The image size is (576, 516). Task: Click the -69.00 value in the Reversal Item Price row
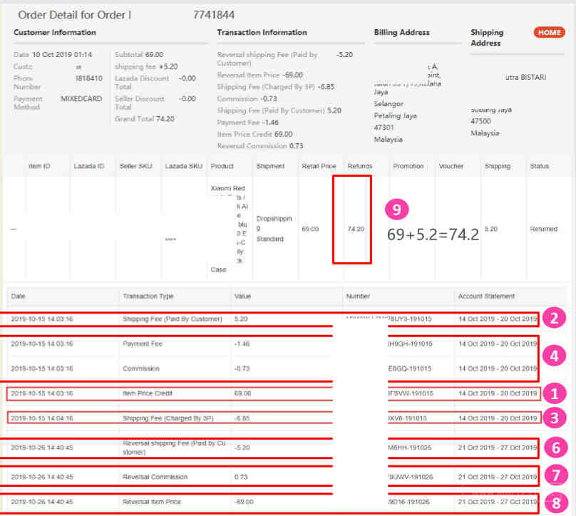[x=244, y=502]
